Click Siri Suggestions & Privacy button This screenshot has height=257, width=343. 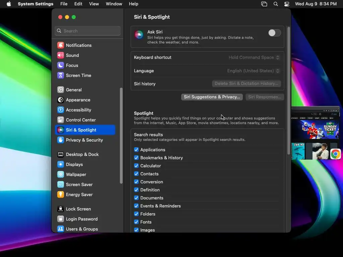pos(212,97)
